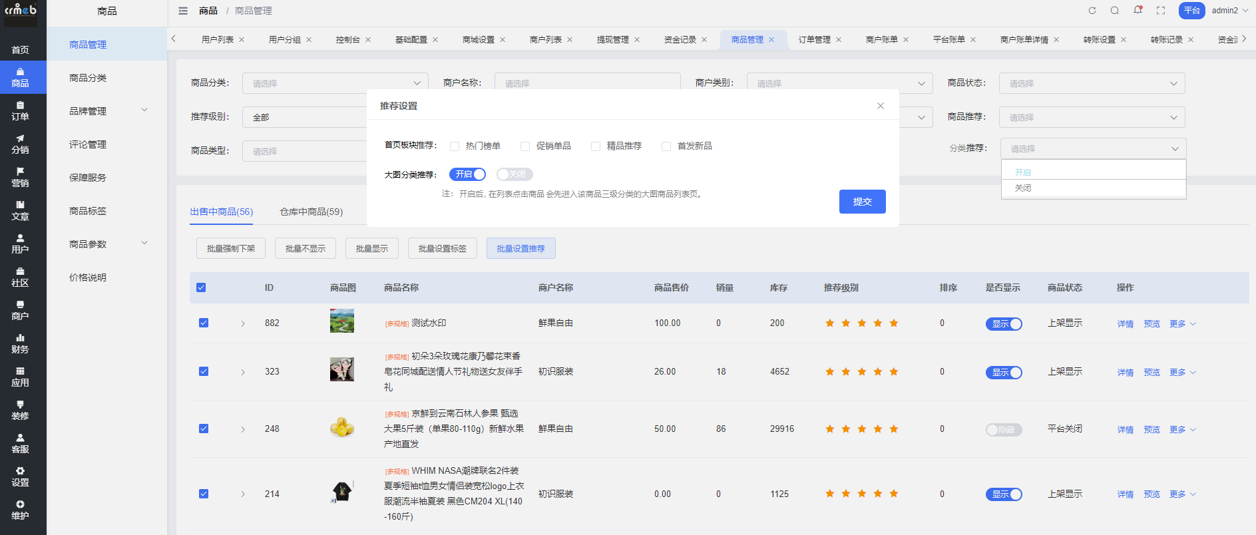Viewport: 1256px width, 535px height.
Task: Check the 首发新品 checkbox
Action: pos(666,146)
